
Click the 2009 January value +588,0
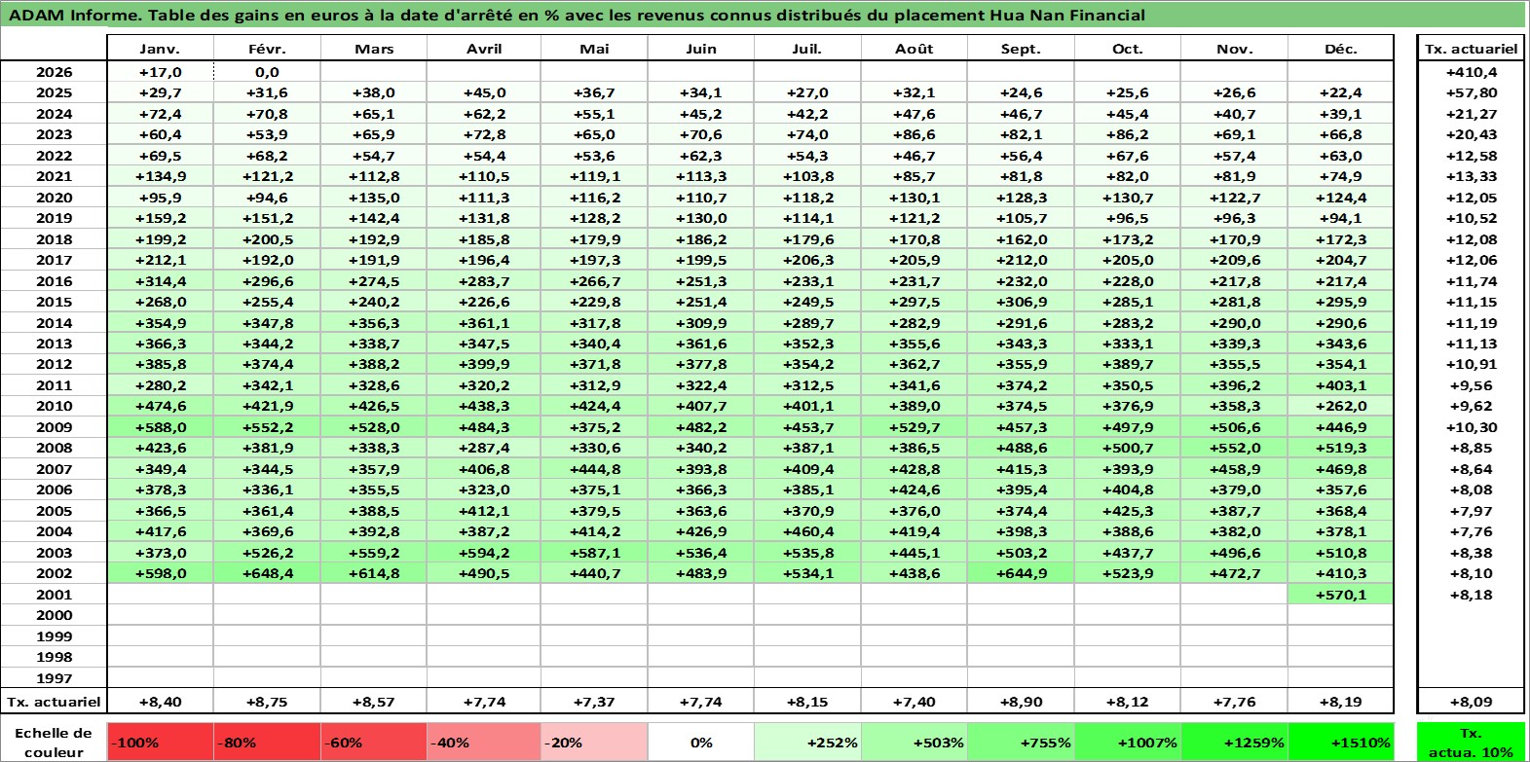click(160, 427)
